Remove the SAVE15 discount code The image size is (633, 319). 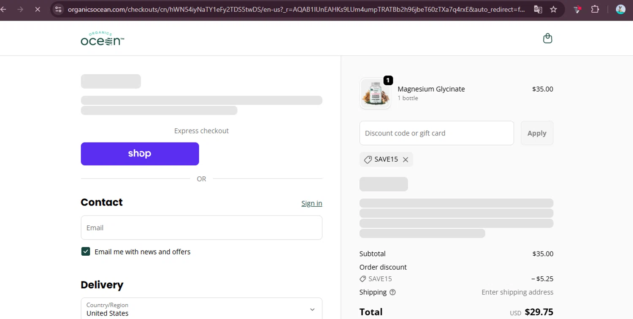point(406,159)
